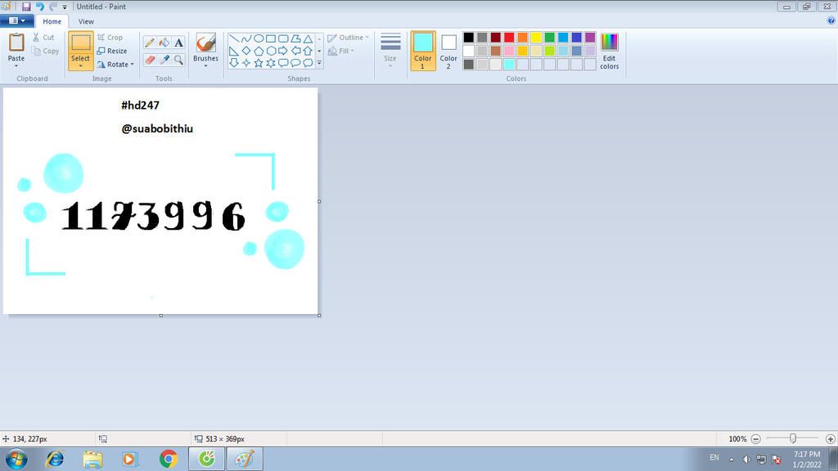
Task: Zoom in with the plus button
Action: 831,439
